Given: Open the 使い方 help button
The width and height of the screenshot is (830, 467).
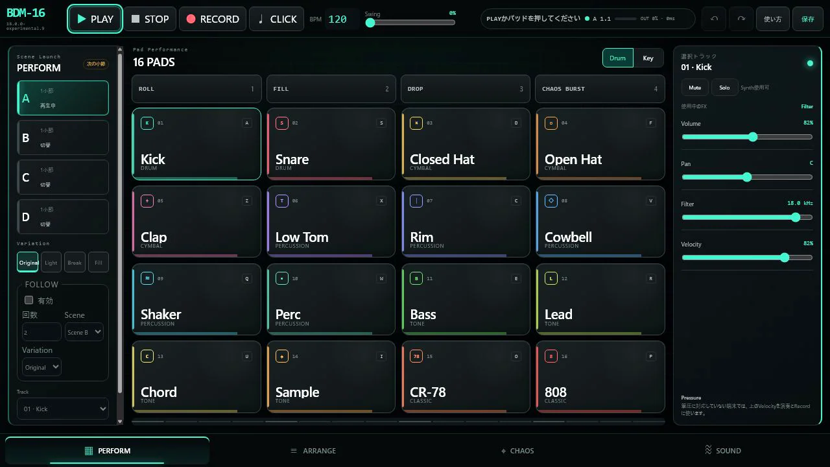Looking at the screenshot, I should point(773,19).
